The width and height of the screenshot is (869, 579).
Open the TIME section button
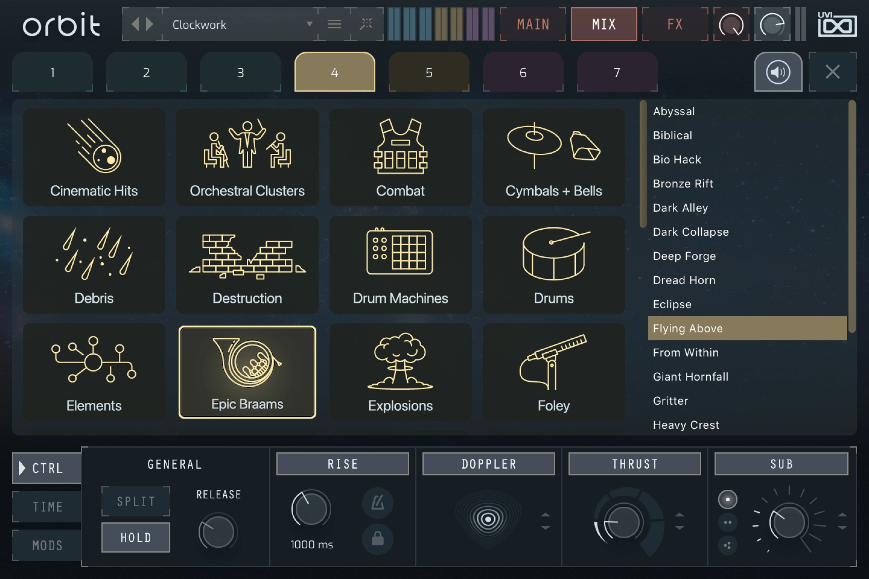tap(47, 507)
